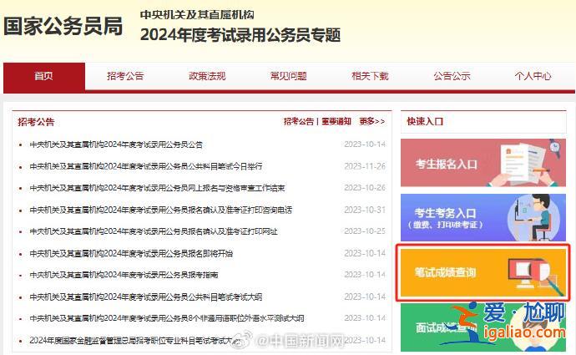
Task: Click the 快速入口 panel heading
Action: pos(425,121)
